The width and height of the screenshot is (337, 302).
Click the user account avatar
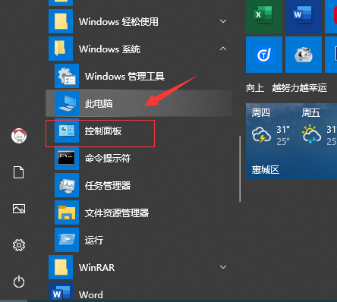(19, 136)
